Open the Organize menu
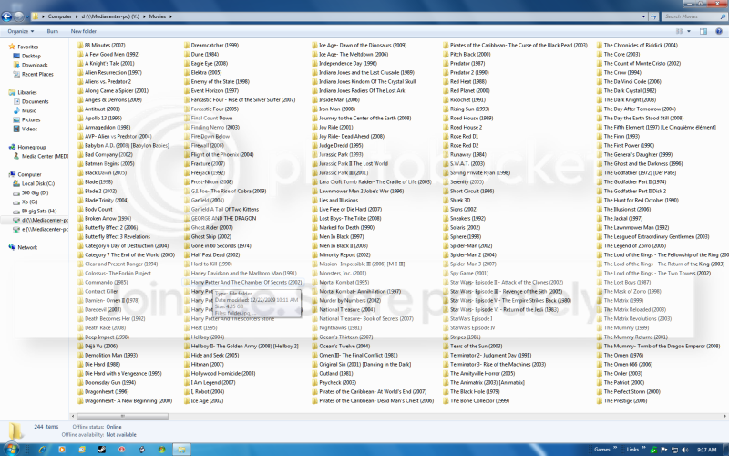The width and height of the screenshot is (729, 456). 20,31
